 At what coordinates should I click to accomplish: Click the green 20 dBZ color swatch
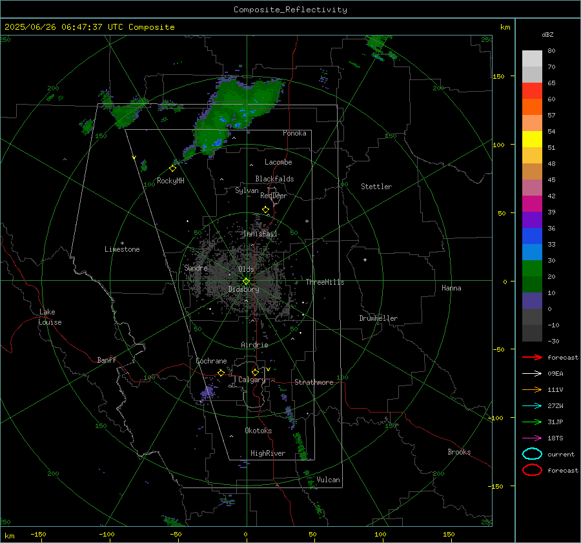pos(532,268)
